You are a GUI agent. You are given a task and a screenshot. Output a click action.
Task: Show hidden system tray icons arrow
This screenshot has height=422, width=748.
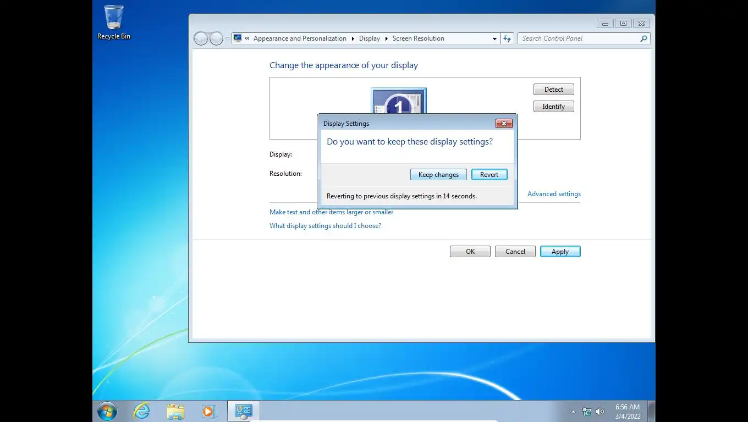point(574,412)
